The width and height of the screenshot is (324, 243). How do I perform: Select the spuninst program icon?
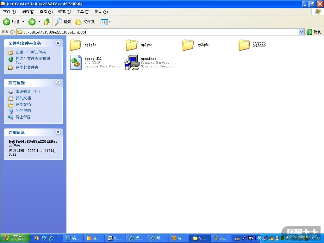pyautogui.click(x=132, y=62)
